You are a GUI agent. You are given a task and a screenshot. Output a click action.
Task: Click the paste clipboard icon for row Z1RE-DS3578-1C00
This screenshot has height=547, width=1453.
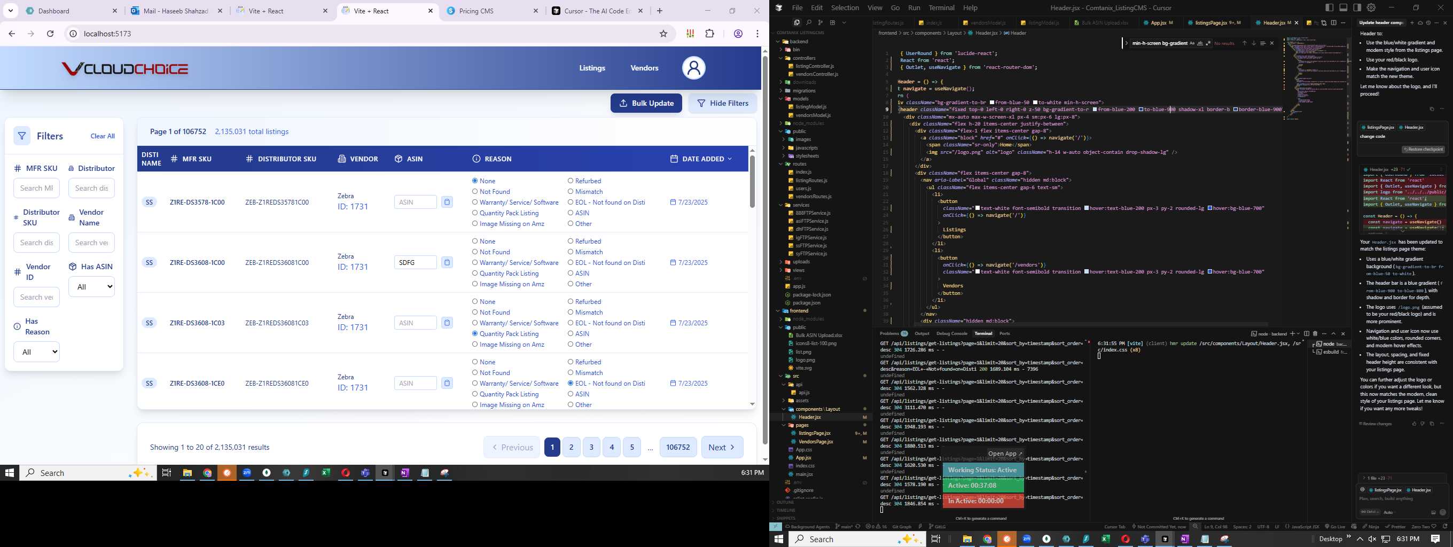click(447, 202)
